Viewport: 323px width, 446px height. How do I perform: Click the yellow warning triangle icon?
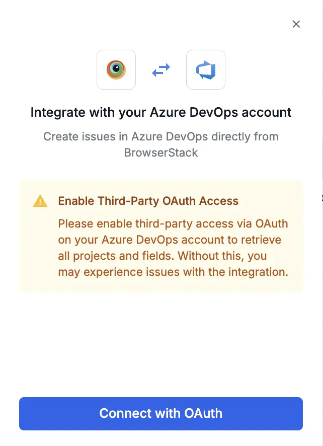[x=40, y=201]
